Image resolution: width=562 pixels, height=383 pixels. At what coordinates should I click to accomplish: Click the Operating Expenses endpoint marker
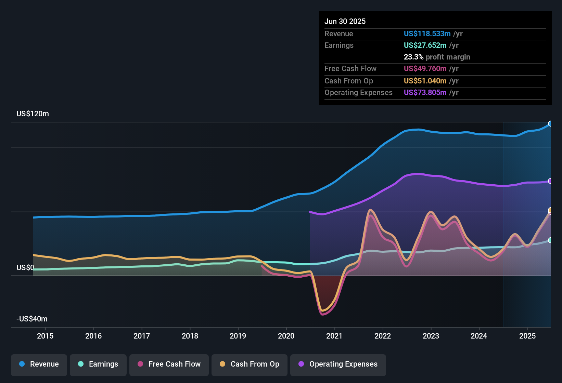pyautogui.click(x=550, y=181)
